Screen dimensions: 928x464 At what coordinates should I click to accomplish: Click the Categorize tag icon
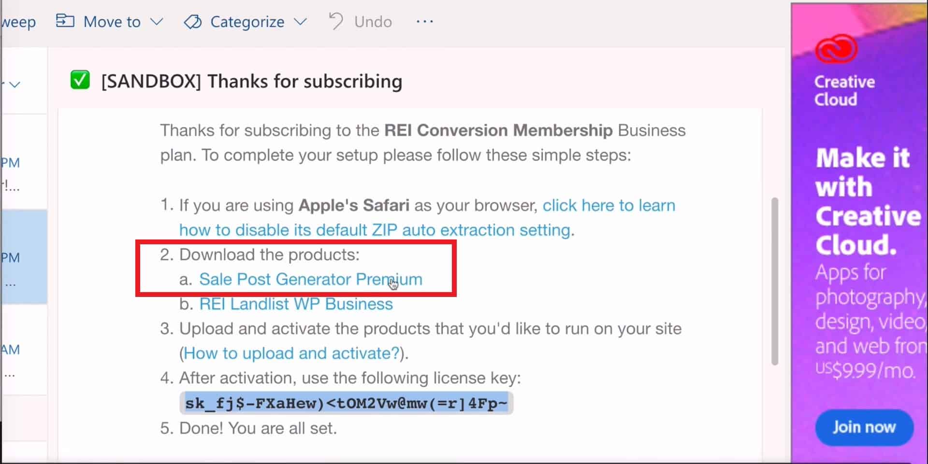click(193, 22)
